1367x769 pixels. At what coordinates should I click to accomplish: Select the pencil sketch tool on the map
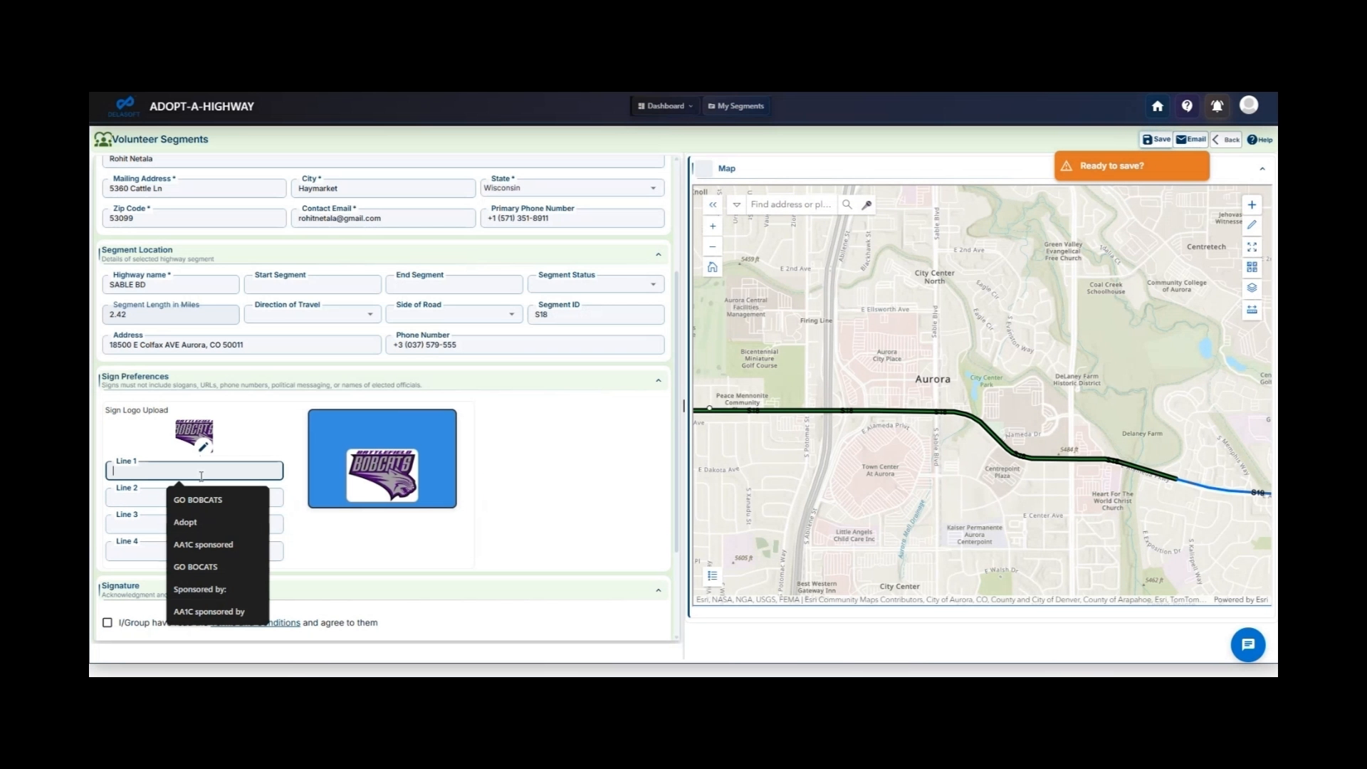click(1252, 224)
